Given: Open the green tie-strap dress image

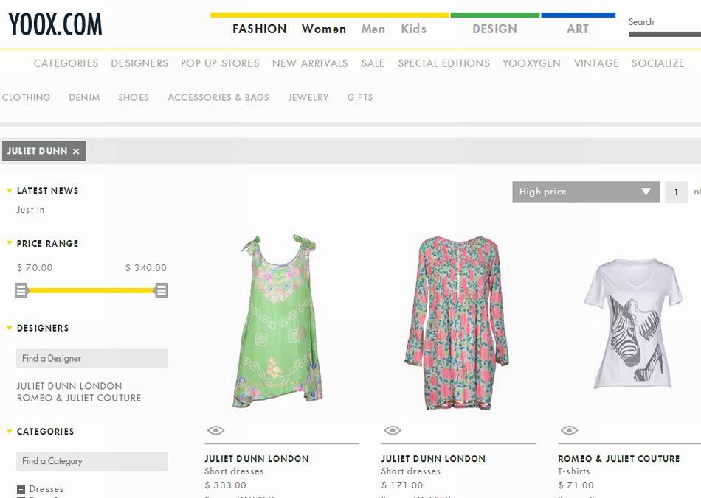Looking at the screenshot, I should click(x=278, y=320).
